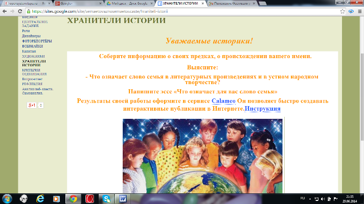Click the ХРАНИТЕЛИ ИСТОРИИ page heading

pyautogui.click(x=116, y=20)
